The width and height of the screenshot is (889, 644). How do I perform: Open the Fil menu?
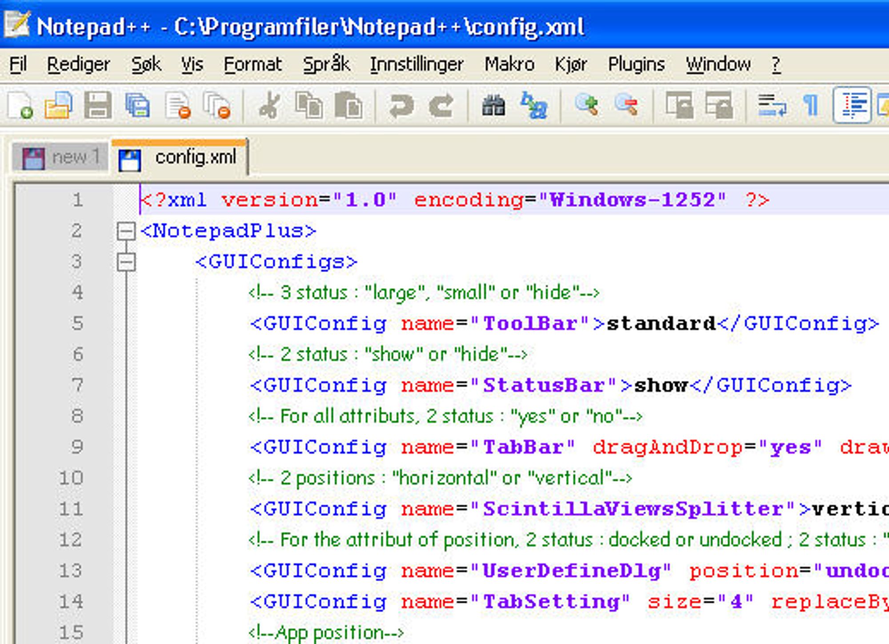[x=18, y=65]
